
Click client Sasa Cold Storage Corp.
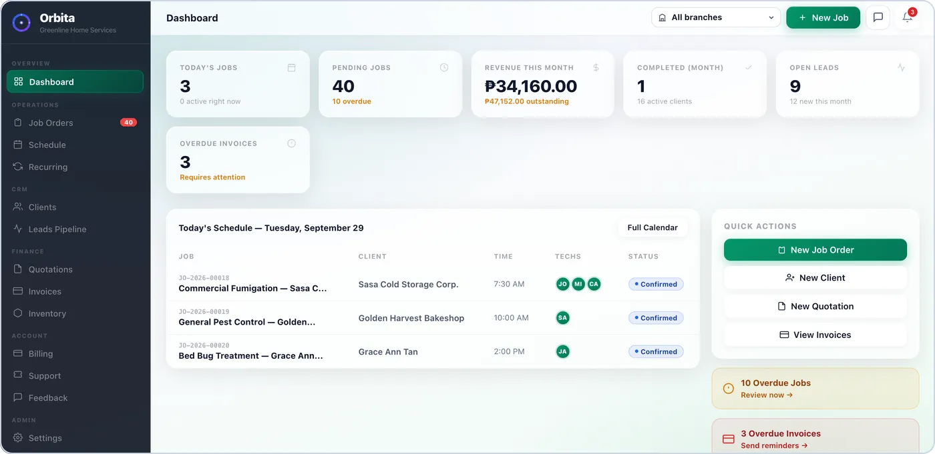tap(408, 284)
